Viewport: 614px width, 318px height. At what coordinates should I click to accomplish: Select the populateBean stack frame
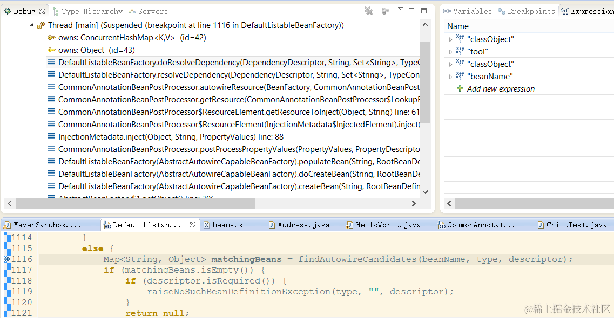[x=239, y=162]
